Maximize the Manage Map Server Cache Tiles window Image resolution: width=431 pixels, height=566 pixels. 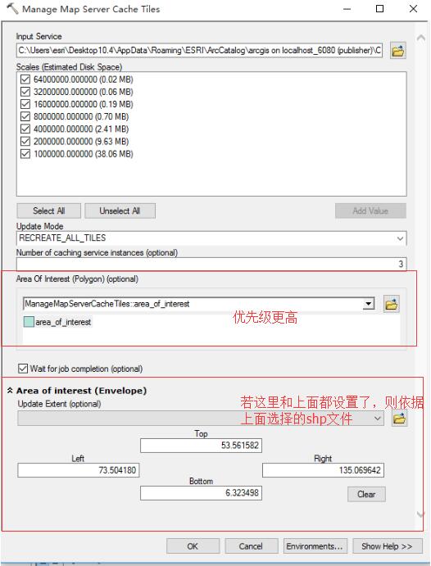click(x=379, y=9)
